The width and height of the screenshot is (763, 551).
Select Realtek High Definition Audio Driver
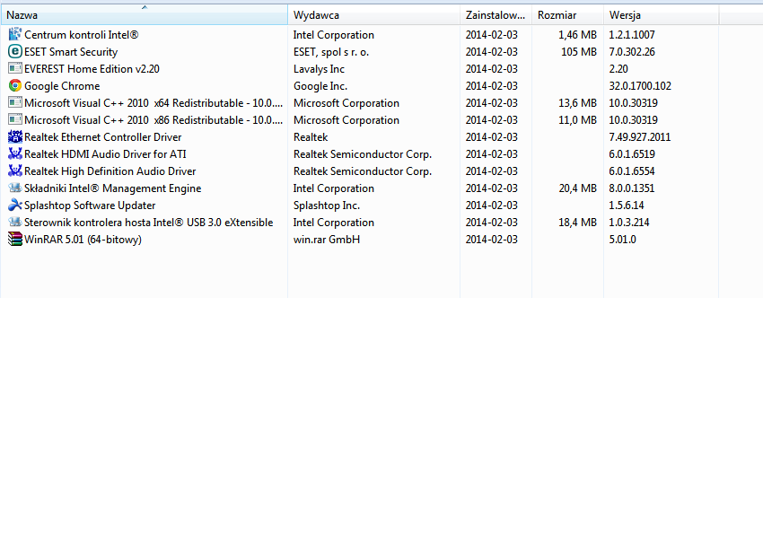(110, 171)
